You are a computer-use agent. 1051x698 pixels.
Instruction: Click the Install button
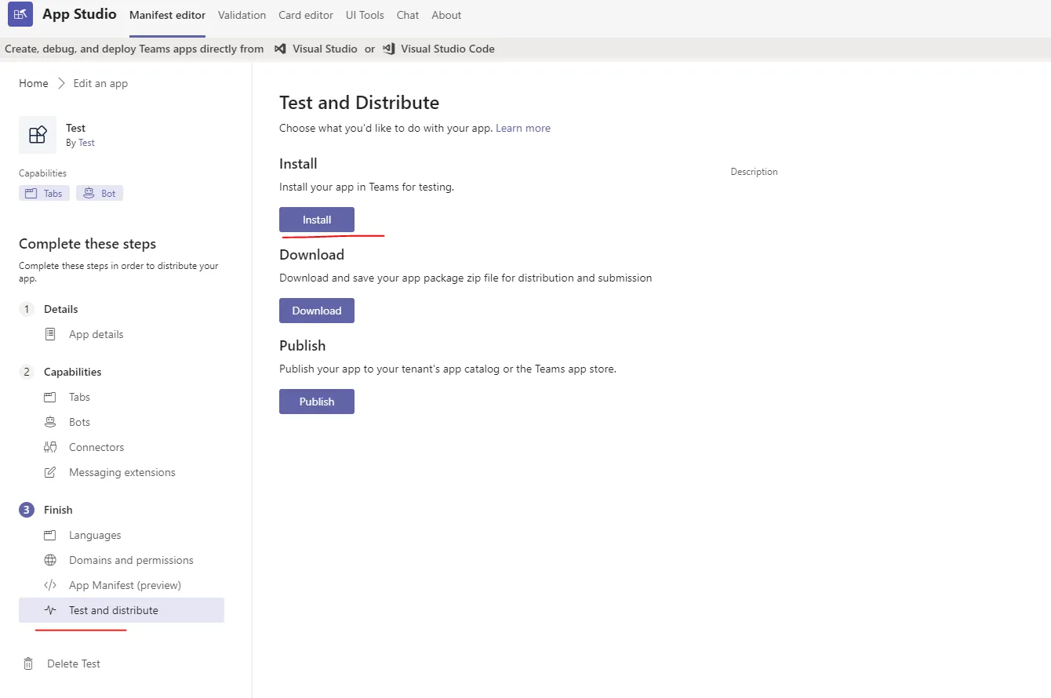317,220
